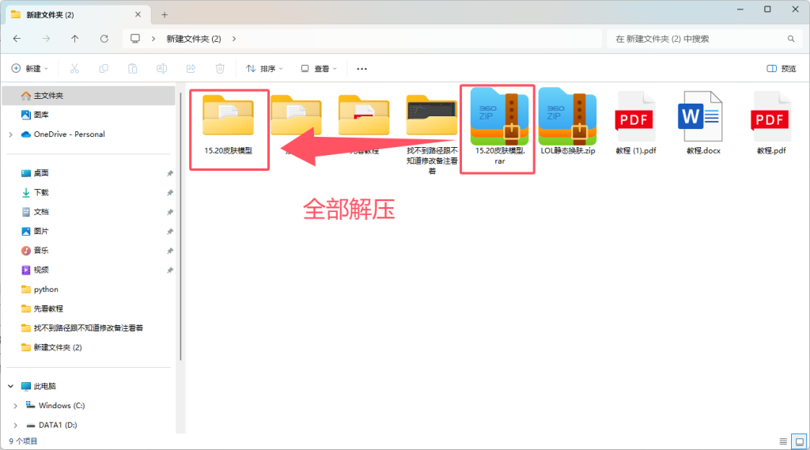Image resolution: width=810 pixels, height=450 pixels.
Task: Open 主文件夹 in navigation pane
Action: (89, 96)
